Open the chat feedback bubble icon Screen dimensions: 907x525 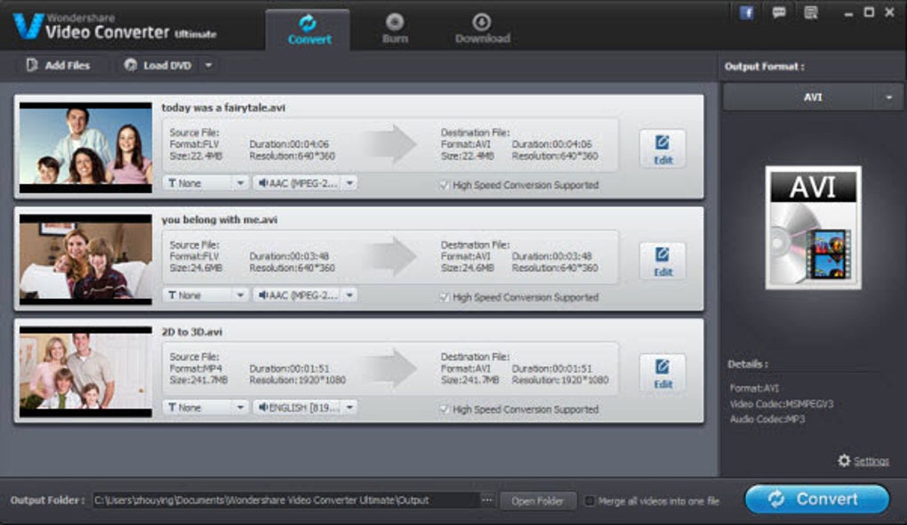coord(779,12)
